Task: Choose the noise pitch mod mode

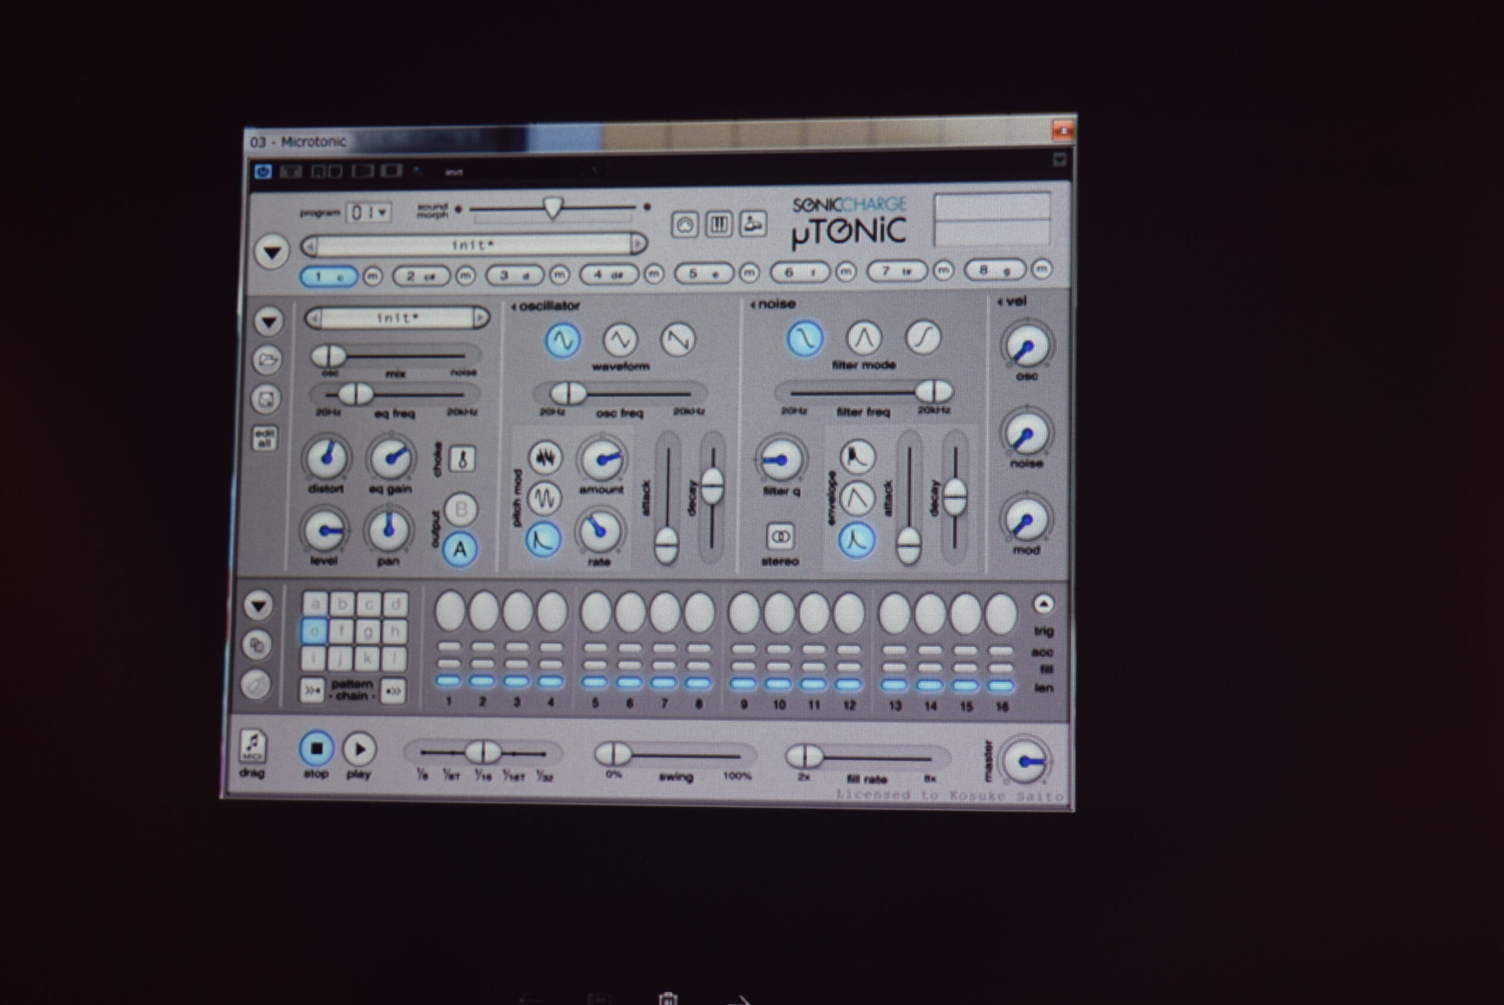Action: (545, 457)
